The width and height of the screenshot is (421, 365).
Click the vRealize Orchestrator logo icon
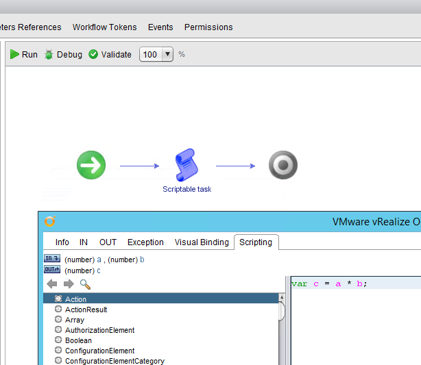[50, 221]
